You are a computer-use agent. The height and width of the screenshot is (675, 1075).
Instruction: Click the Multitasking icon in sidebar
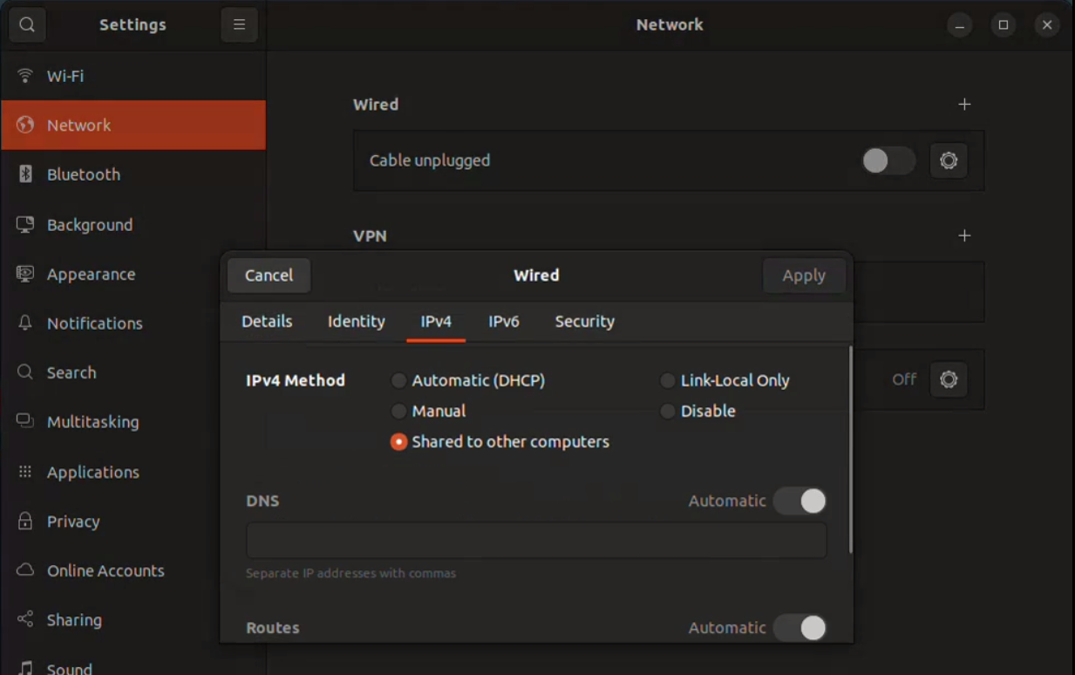(25, 421)
